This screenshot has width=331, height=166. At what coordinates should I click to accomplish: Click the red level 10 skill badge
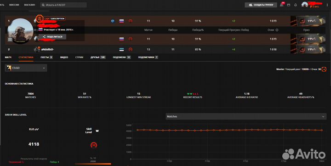(x=94, y=145)
